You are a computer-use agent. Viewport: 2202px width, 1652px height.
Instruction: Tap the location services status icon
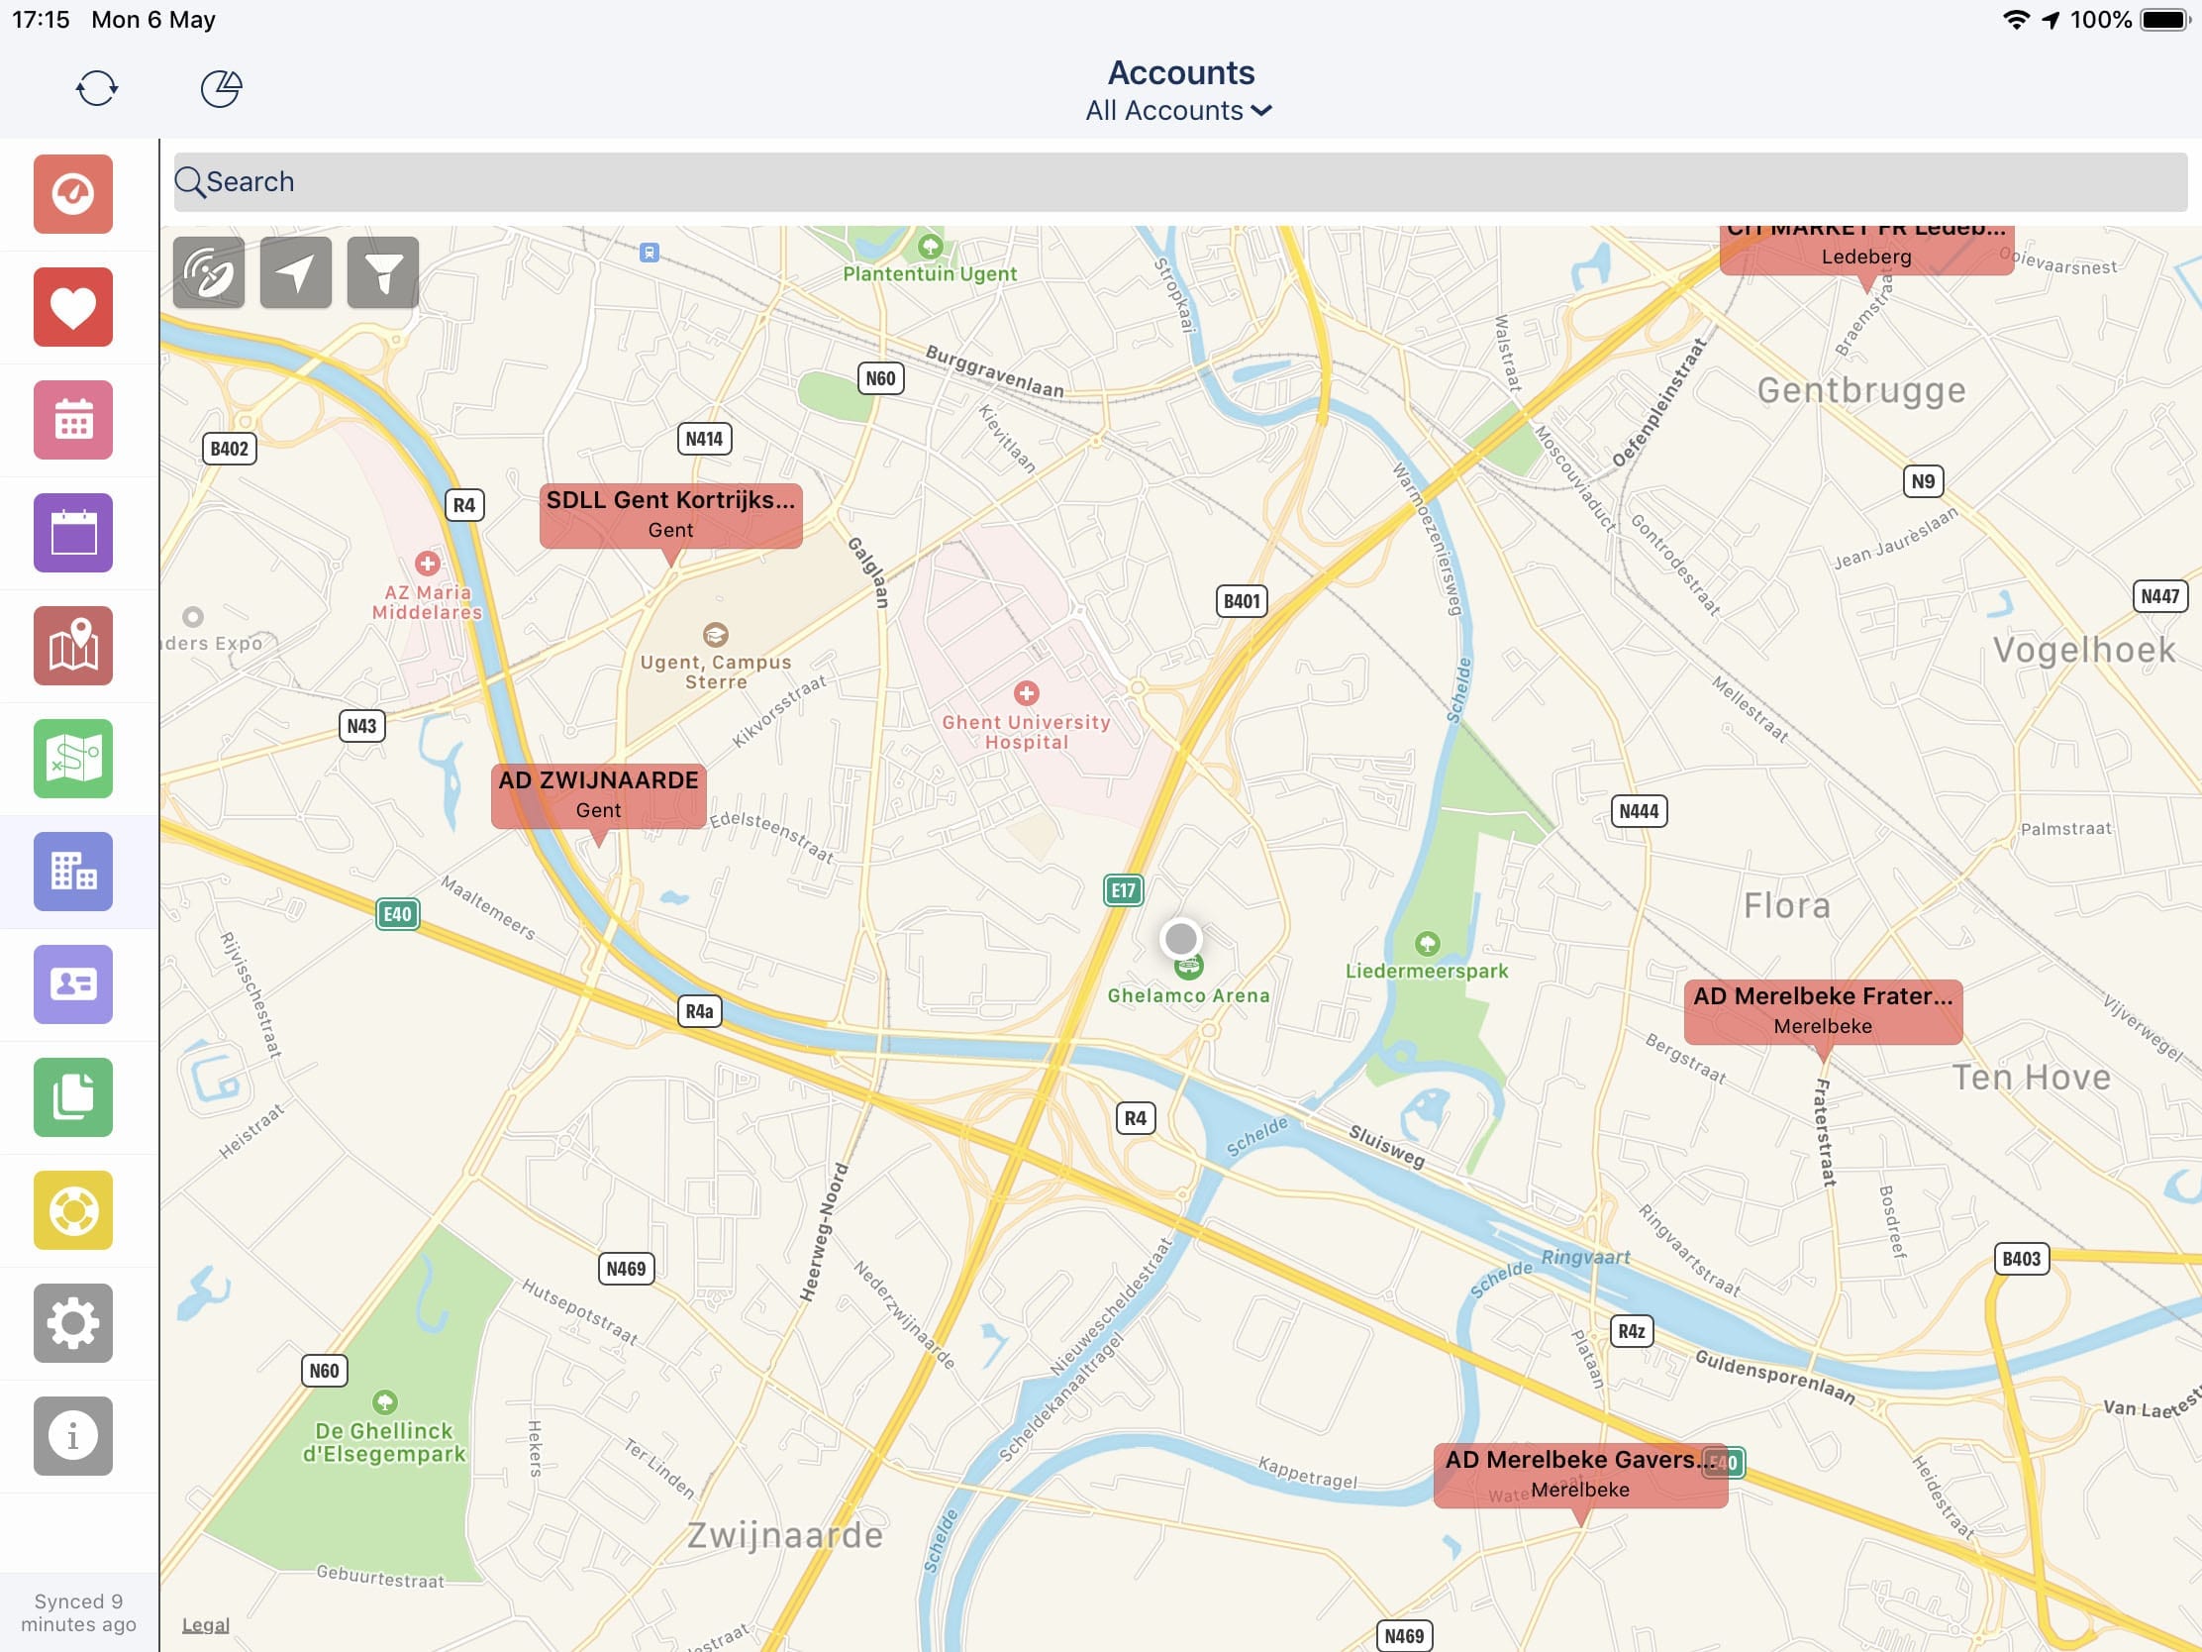2051,20
